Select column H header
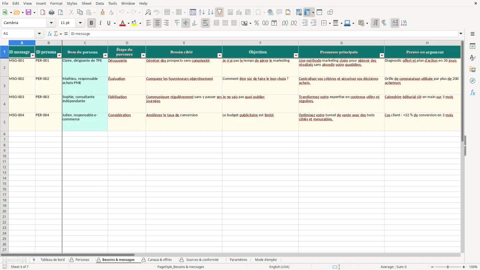The width and height of the screenshot is (480, 270). [x=427, y=43]
